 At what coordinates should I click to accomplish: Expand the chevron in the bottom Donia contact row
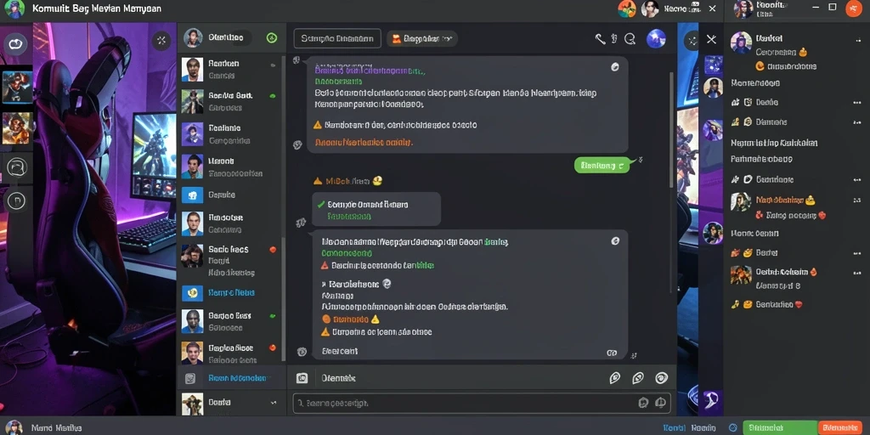[273, 402]
